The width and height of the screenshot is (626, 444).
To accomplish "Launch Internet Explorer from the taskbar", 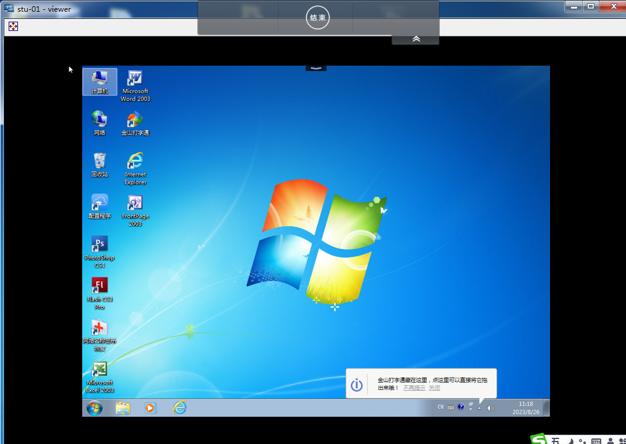I will coord(179,407).
